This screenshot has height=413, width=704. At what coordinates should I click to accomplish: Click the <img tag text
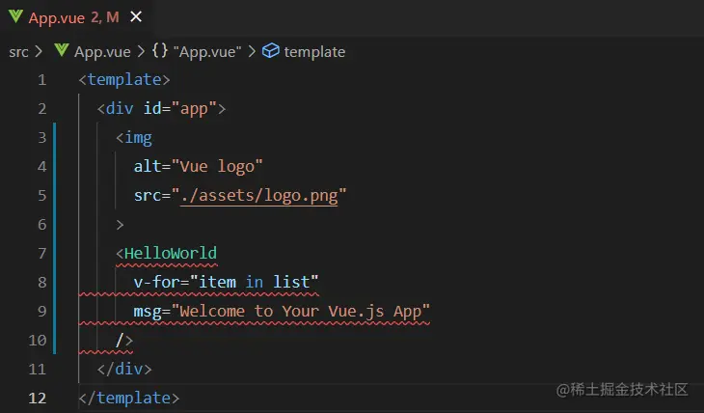134,138
